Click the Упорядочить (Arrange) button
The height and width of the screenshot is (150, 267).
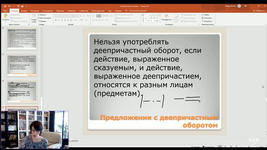click(x=166, y=18)
